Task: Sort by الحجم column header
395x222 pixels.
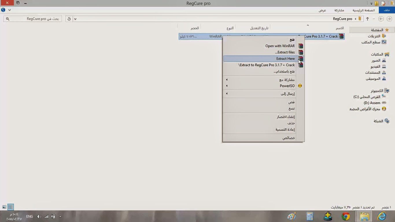Action: (195, 28)
